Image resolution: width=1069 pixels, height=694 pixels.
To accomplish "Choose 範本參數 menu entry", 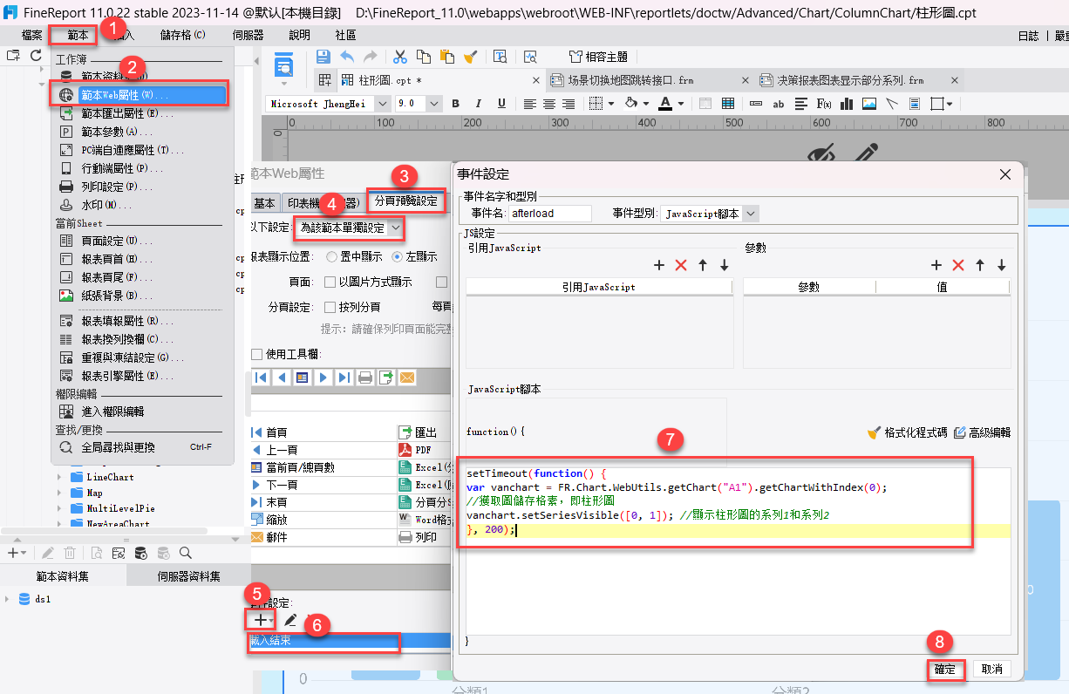I will (x=142, y=132).
